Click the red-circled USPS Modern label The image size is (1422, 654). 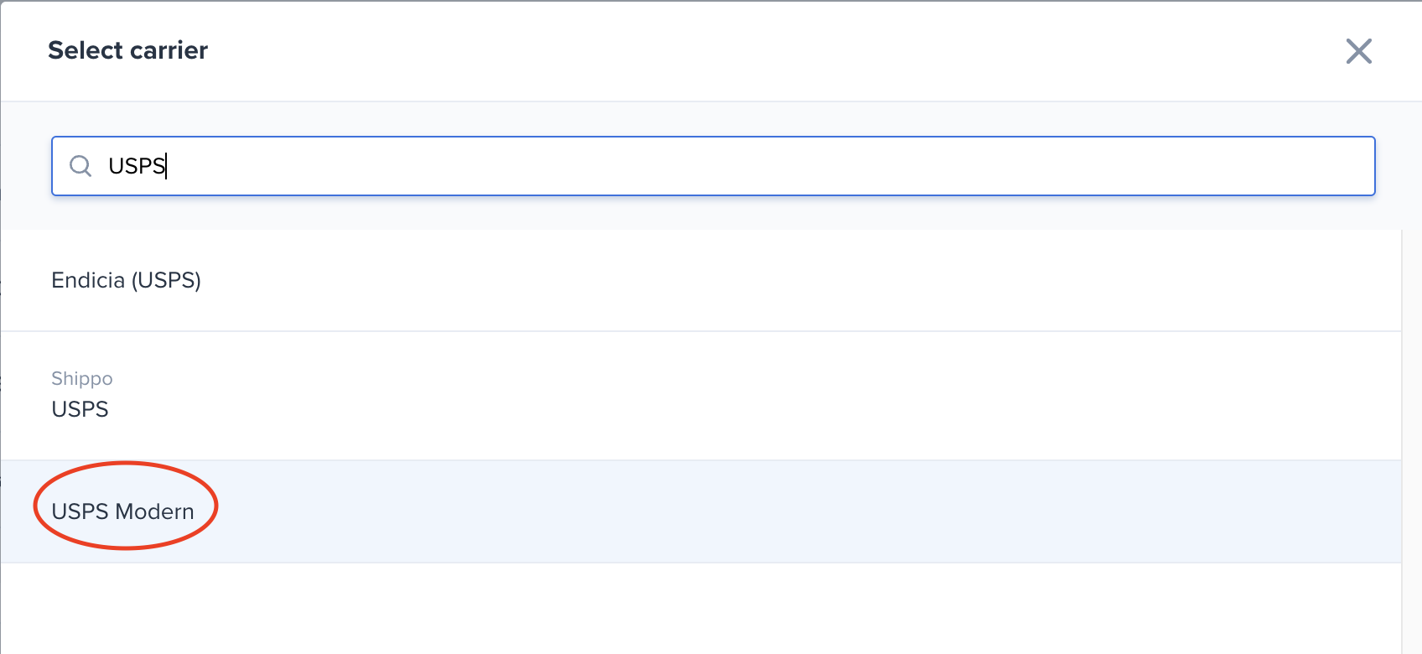click(x=122, y=511)
